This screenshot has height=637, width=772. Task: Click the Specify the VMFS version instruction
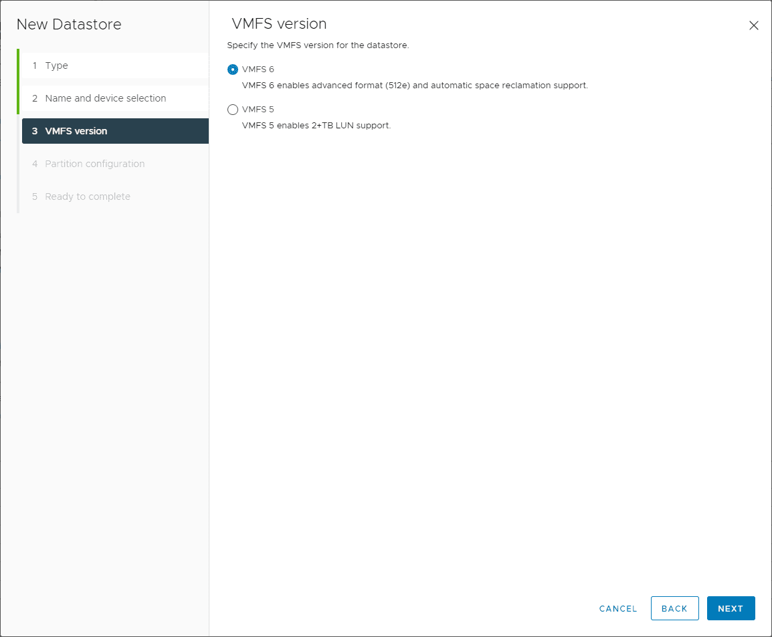(318, 45)
